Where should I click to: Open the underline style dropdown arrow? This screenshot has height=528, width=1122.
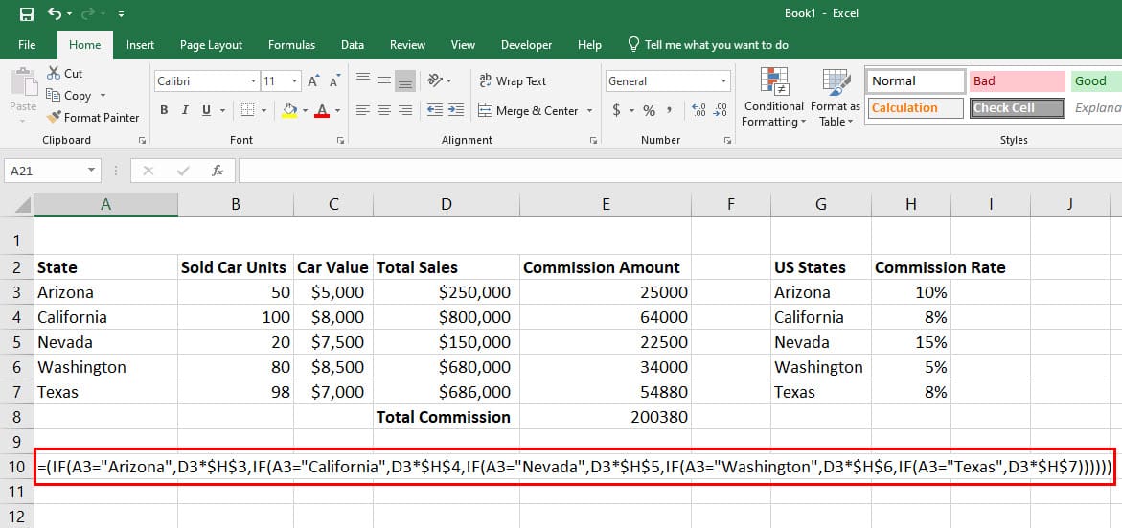(222, 111)
